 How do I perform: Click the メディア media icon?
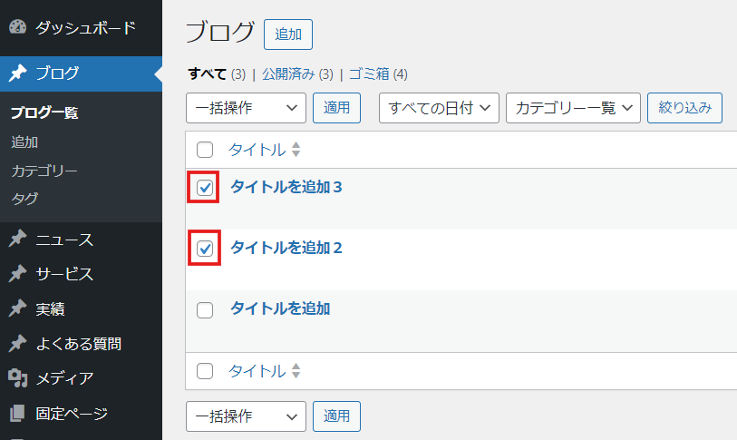click(x=17, y=378)
